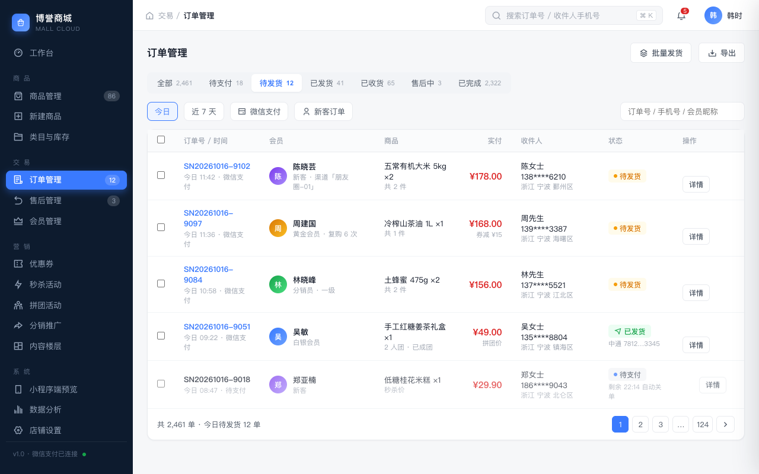The width and height of the screenshot is (759, 474).
Task: Open 优惠券 marketing page
Action: tap(66, 264)
